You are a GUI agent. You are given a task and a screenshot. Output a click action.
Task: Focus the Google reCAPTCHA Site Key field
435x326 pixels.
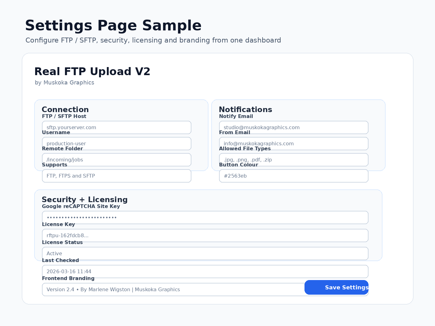[x=205, y=218]
